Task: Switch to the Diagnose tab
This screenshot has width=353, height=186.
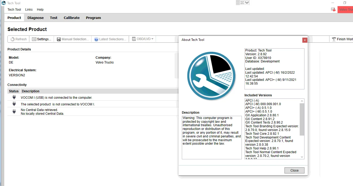Action: tap(35, 18)
